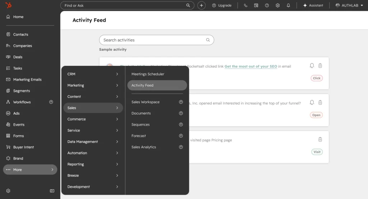Open Marketing Emails in sidebar
Screen dimensions: 368x199
[30, 80]
